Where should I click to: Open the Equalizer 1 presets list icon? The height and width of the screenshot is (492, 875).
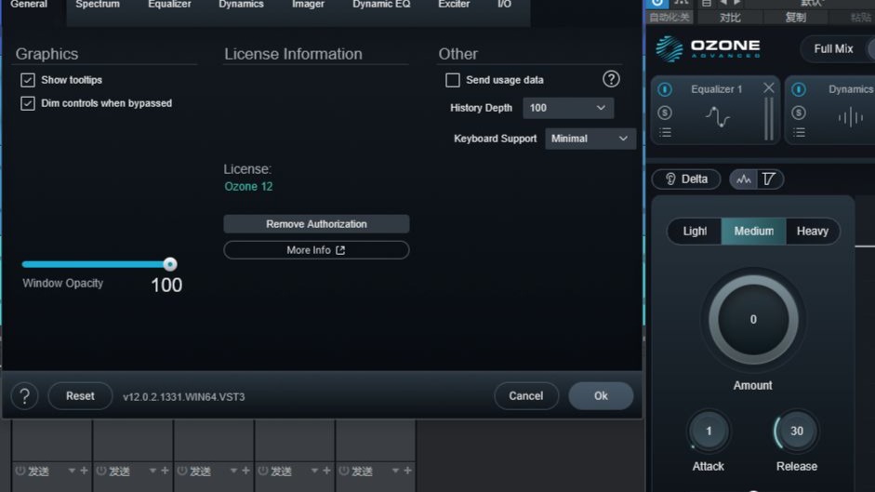point(665,133)
